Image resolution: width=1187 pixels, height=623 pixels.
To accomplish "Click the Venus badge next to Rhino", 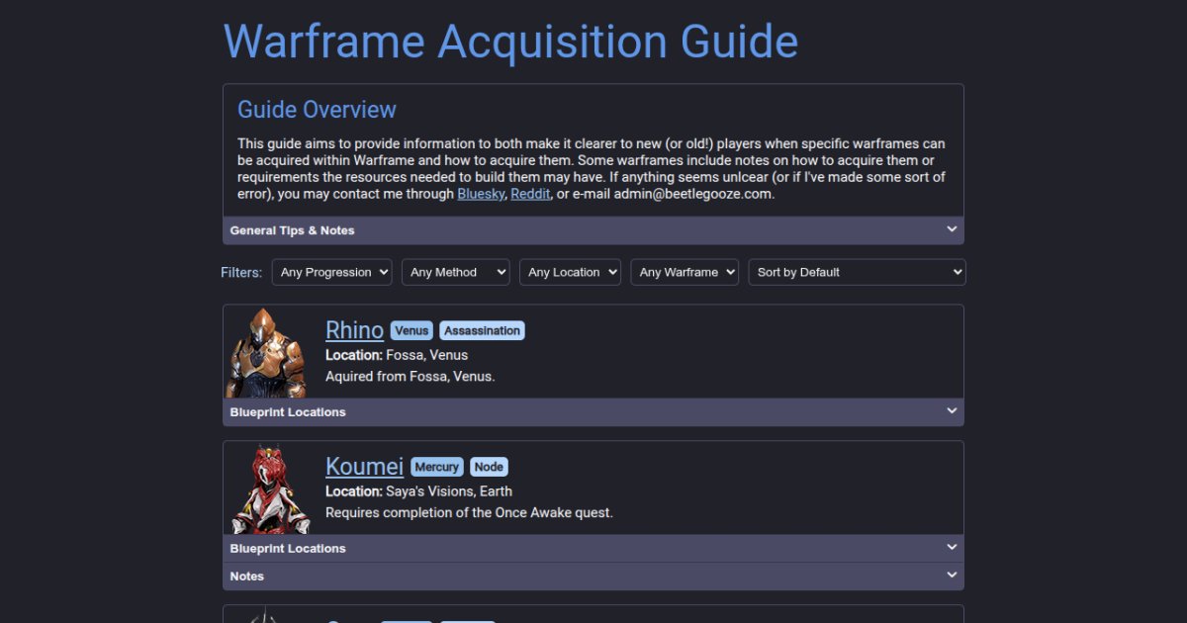I will pyautogui.click(x=411, y=330).
